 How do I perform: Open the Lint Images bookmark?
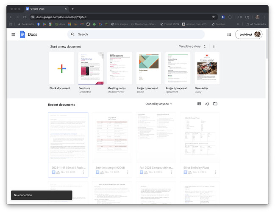click(119, 24)
